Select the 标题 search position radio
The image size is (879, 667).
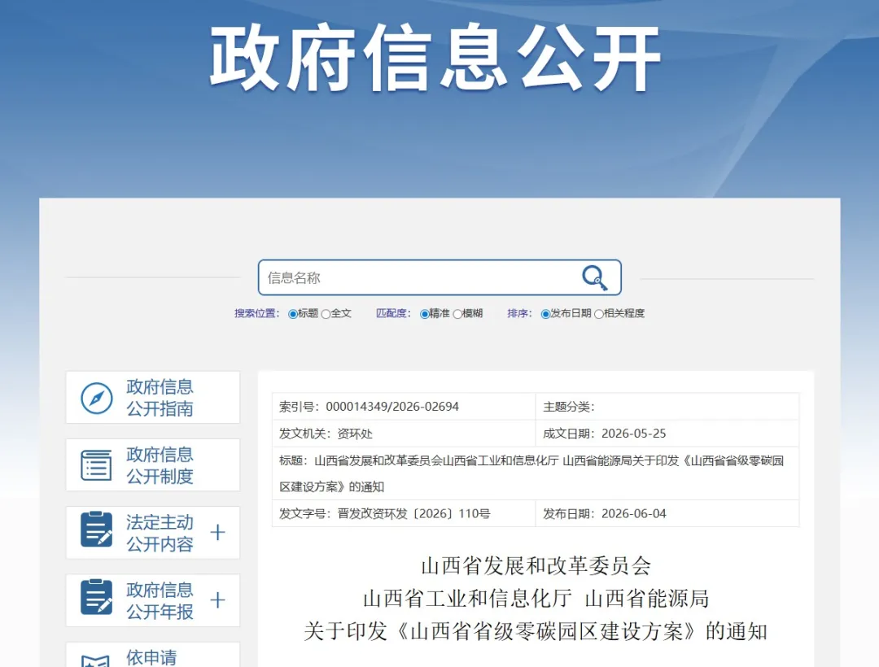point(293,314)
